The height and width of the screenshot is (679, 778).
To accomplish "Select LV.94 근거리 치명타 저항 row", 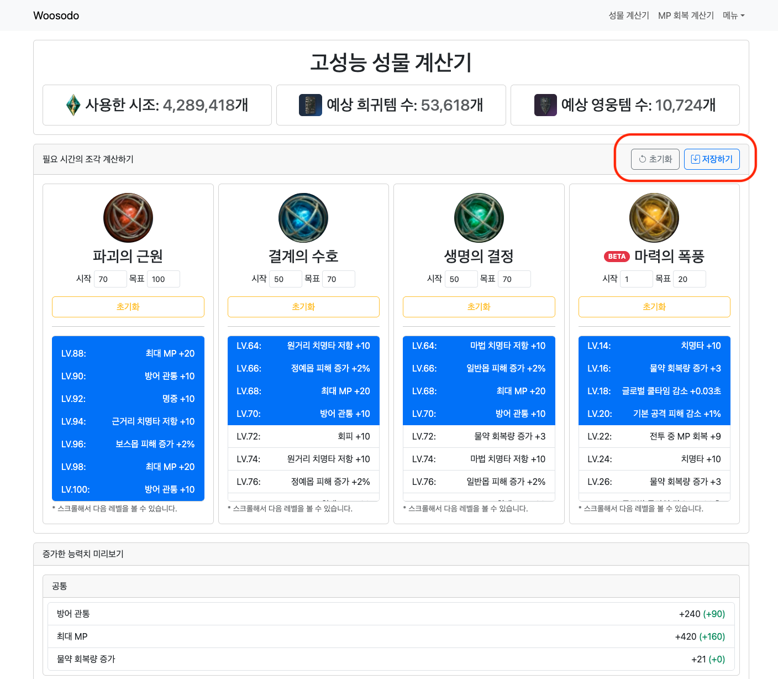I will [x=128, y=421].
